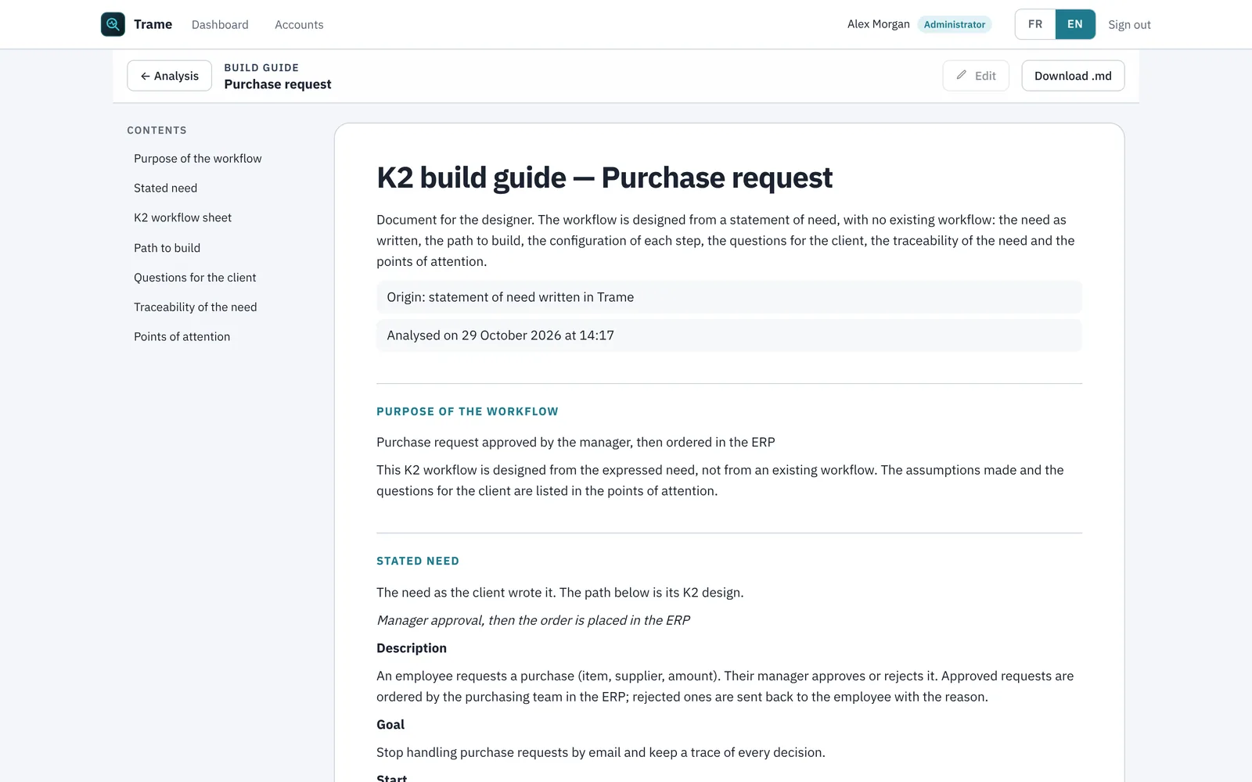This screenshot has height=782, width=1252.
Task: Download the guide as .md
Action: coord(1073,76)
